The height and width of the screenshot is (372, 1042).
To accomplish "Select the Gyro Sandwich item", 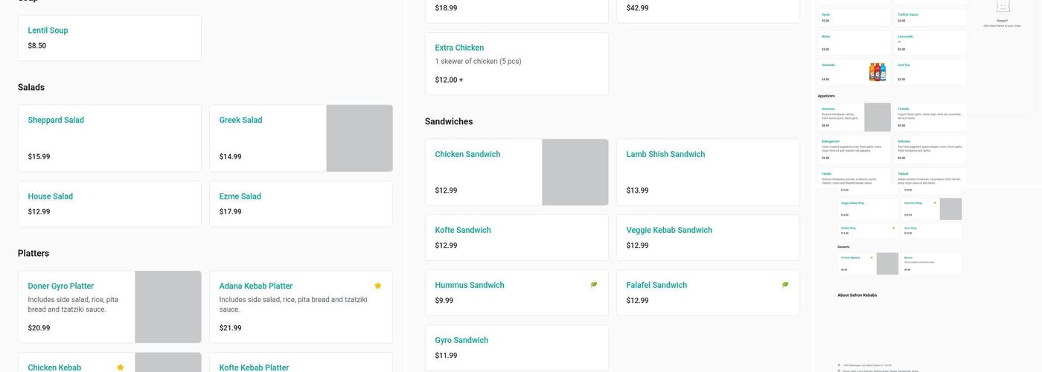I will click(x=517, y=347).
